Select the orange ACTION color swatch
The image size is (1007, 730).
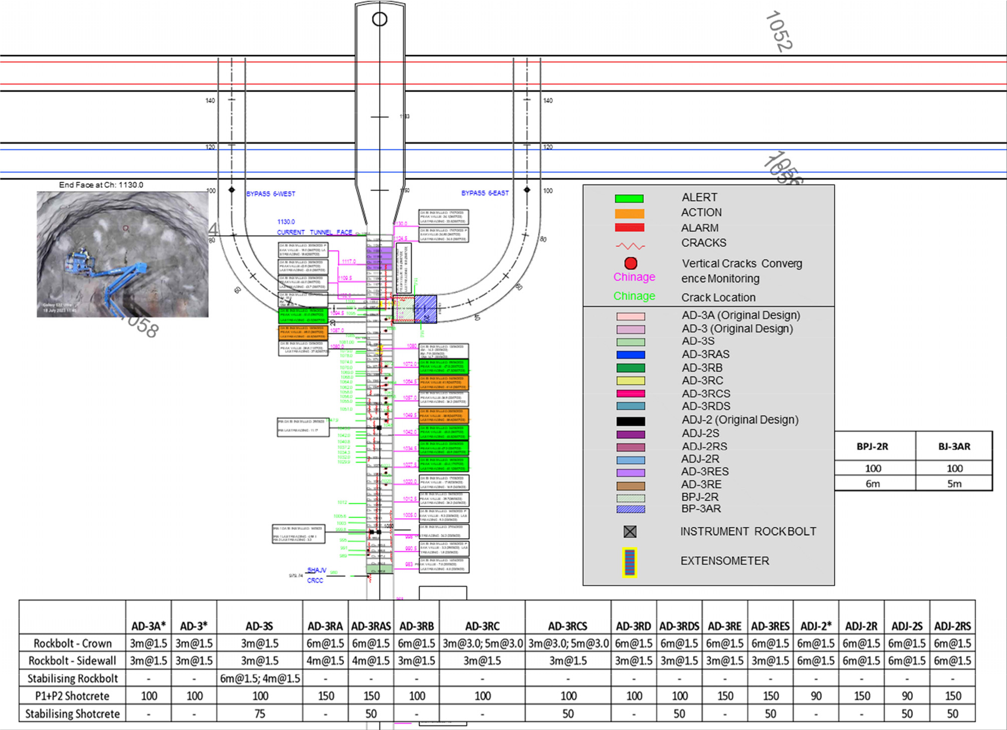click(629, 214)
